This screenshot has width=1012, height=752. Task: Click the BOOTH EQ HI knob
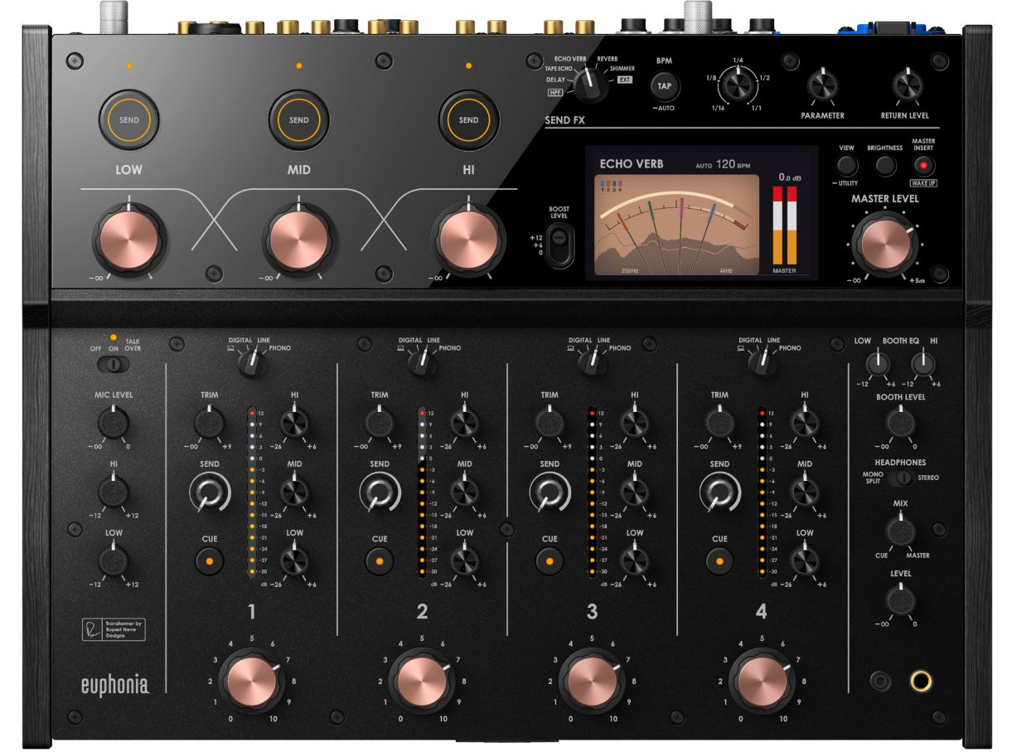click(x=922, y=362)
